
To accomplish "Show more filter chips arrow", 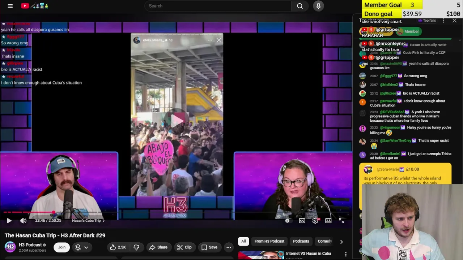I will coord(341,242).
